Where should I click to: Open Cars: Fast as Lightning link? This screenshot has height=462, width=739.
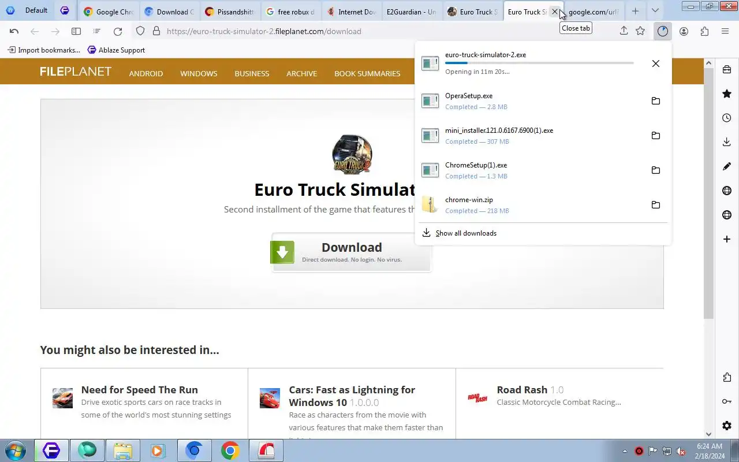(352, 396)
